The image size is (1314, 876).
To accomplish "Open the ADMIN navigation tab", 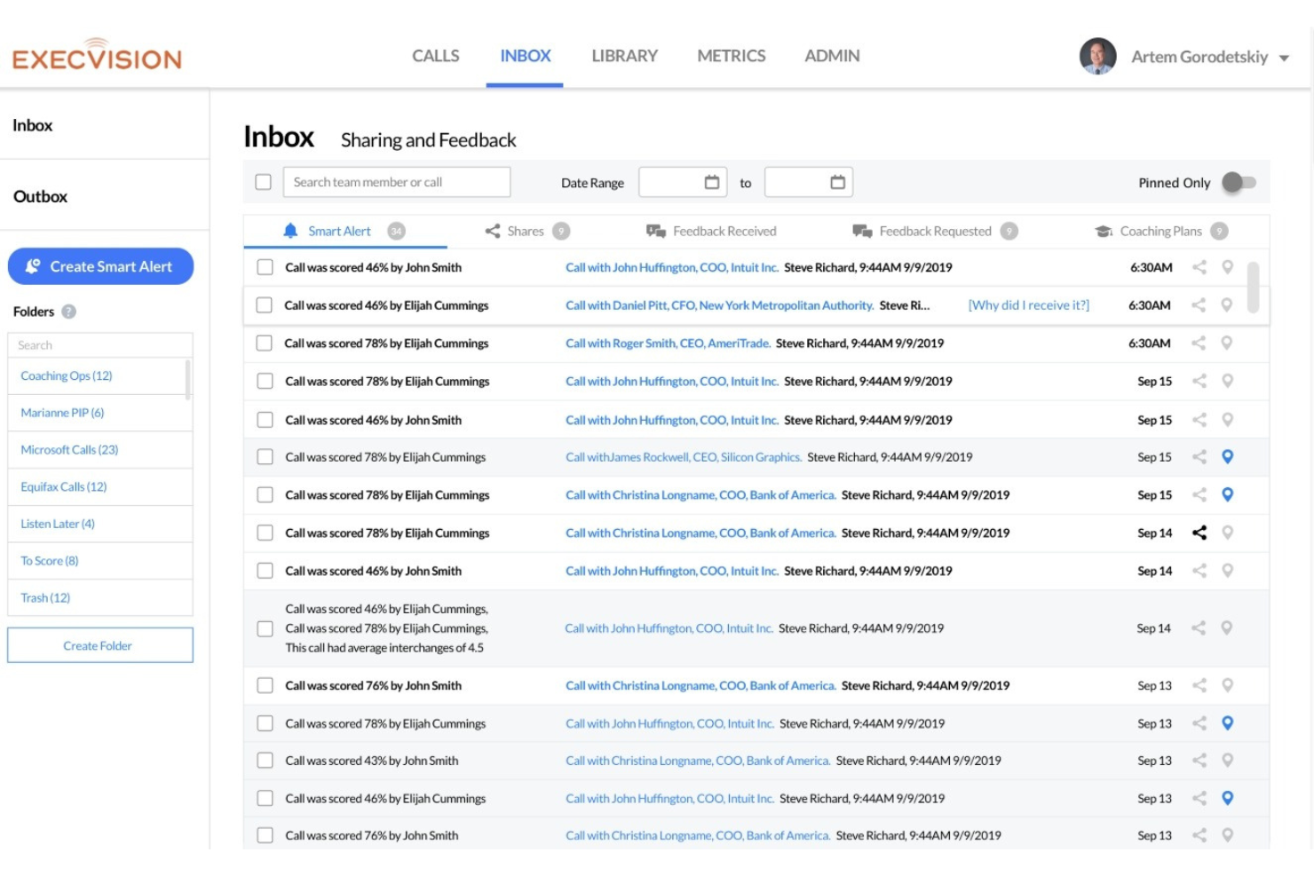I will 832,56.
